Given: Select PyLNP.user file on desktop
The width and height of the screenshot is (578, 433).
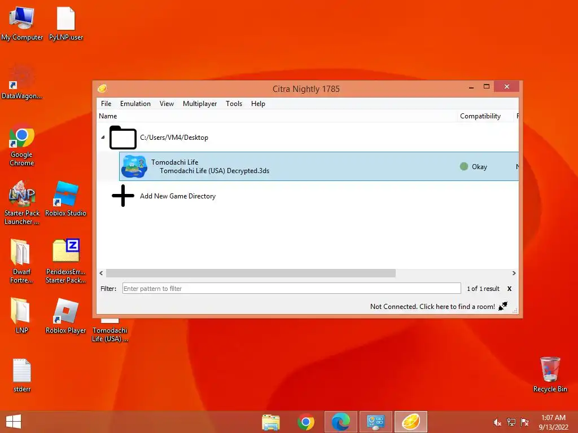Looking at the screenshot, I should (65, 24).
